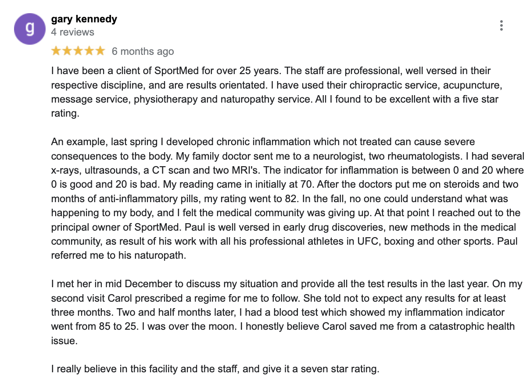View the reviewer's '4 reviews' count

[x=72, y=32]
